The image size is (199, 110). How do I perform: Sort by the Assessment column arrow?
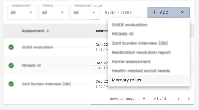tap(48, 31)
